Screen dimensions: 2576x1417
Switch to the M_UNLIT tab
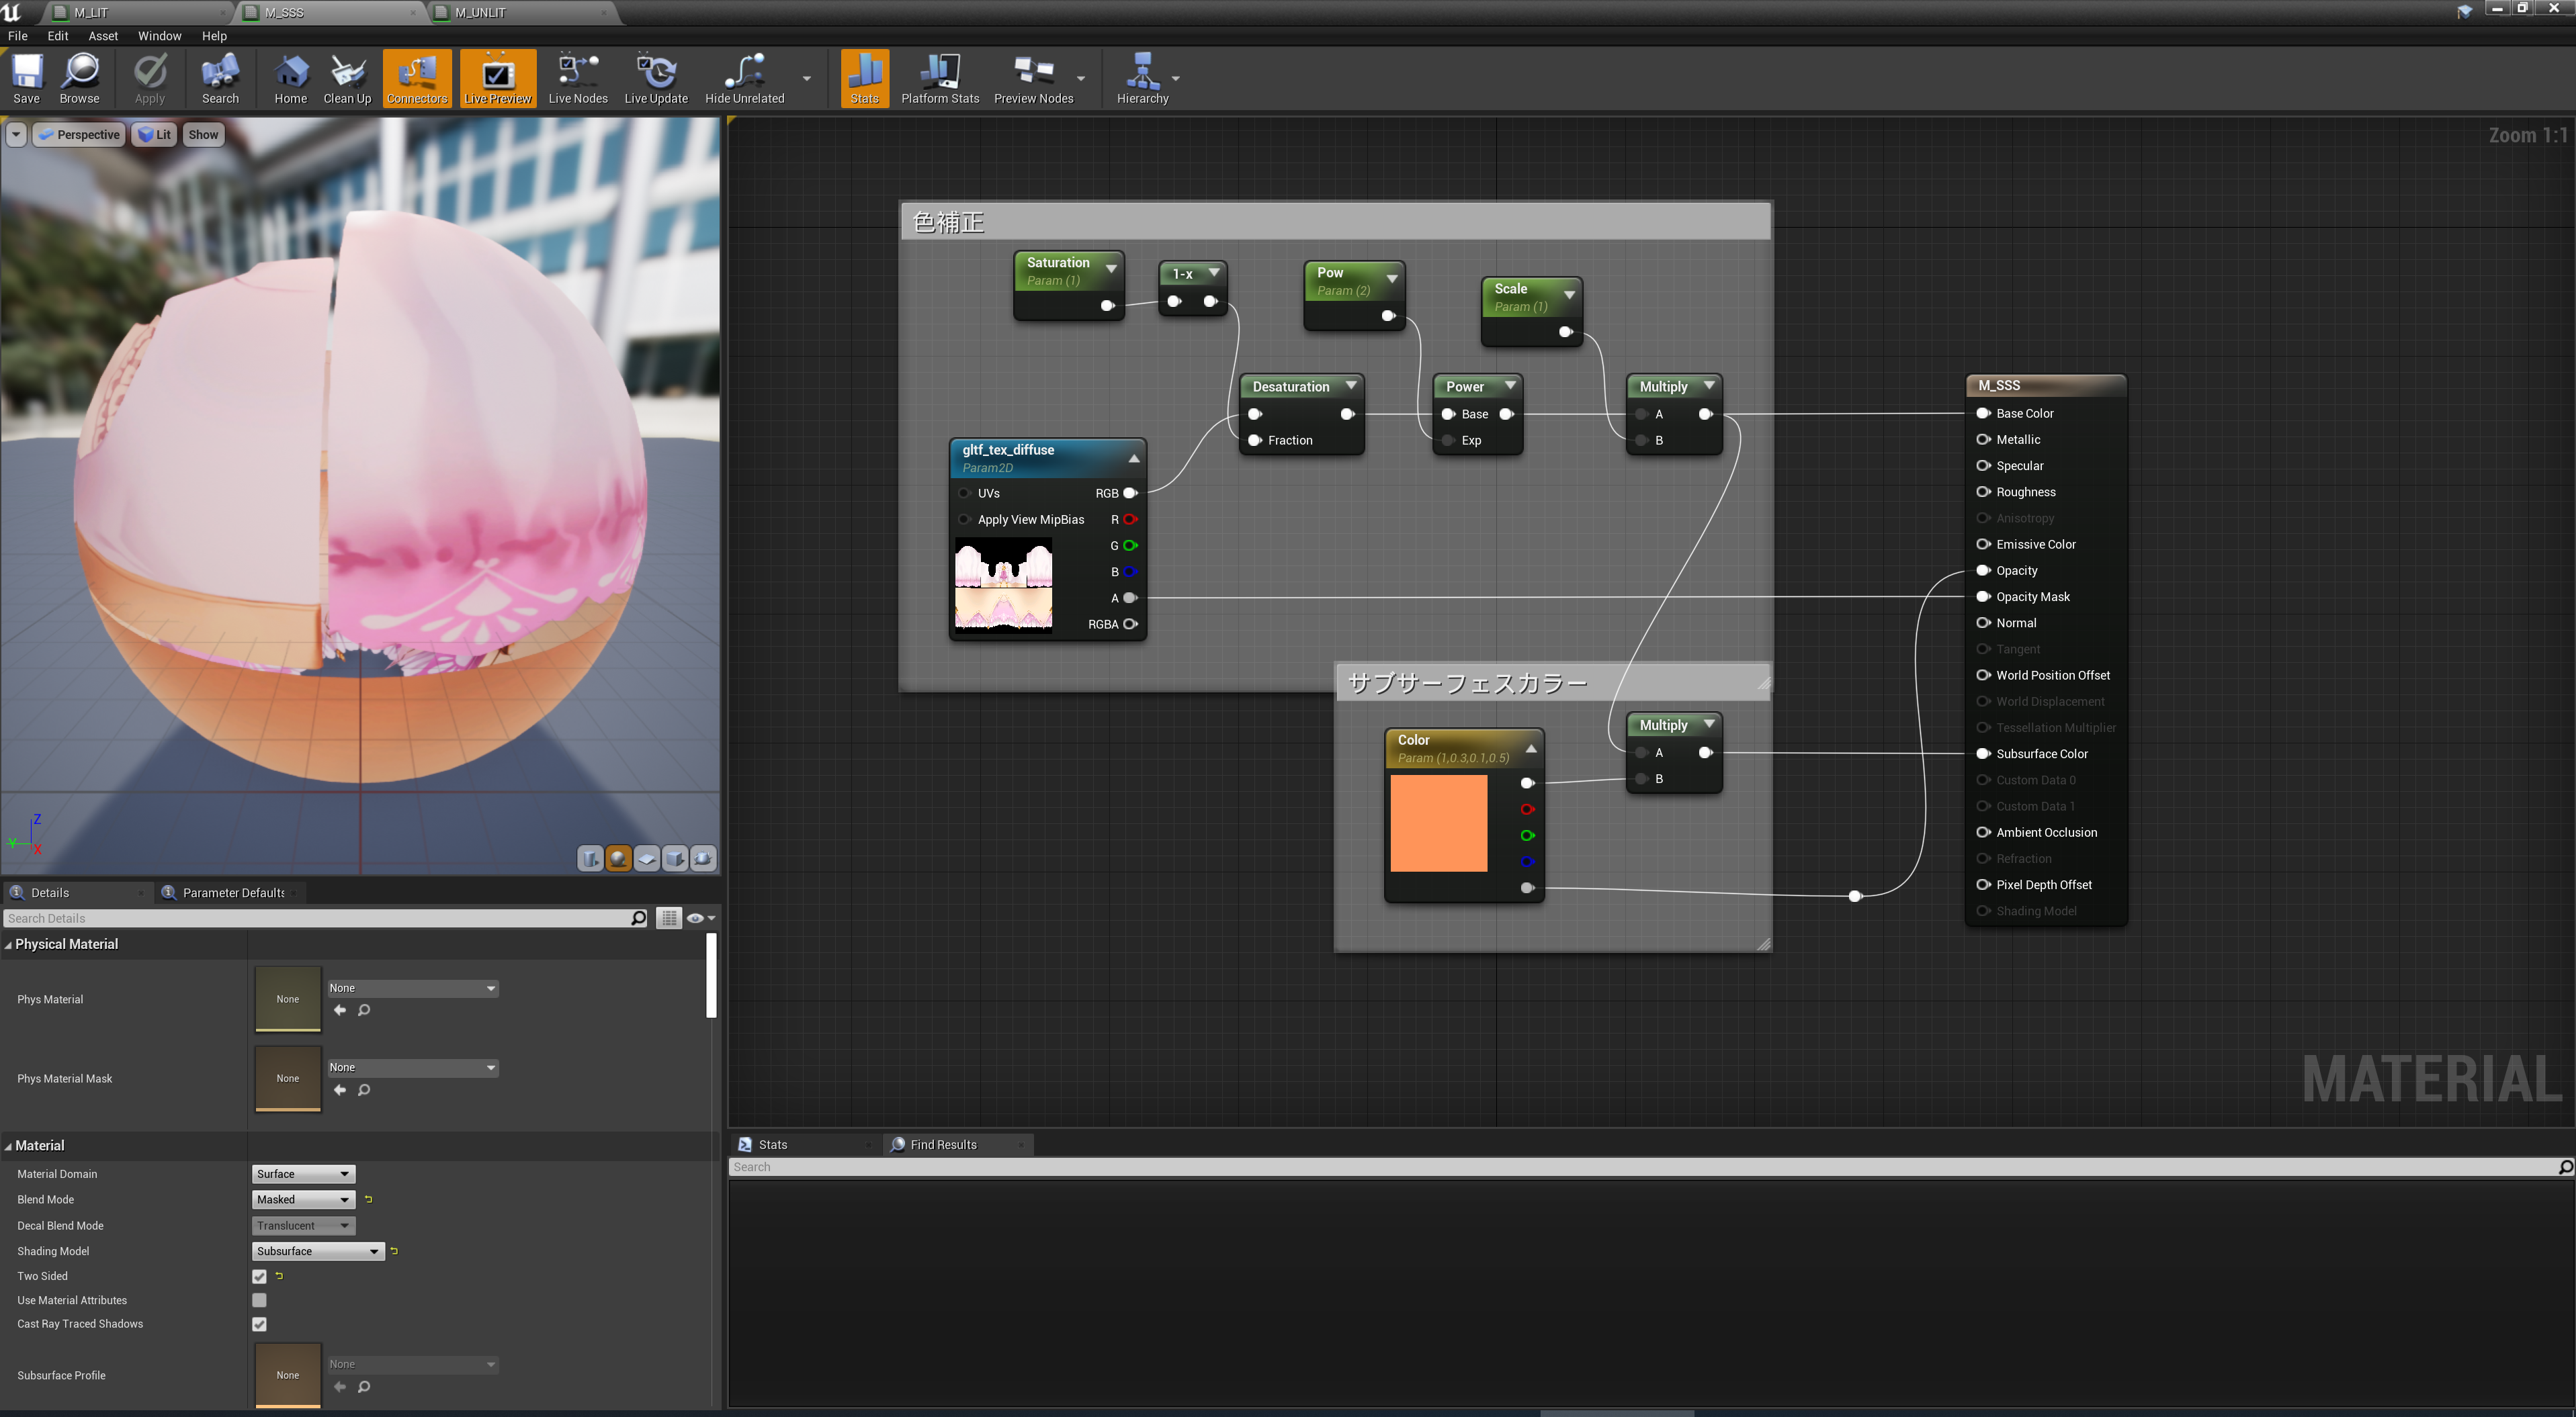pos(480,13)
